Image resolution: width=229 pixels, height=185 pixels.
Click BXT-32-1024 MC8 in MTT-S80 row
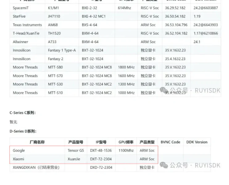coord(97,67)
